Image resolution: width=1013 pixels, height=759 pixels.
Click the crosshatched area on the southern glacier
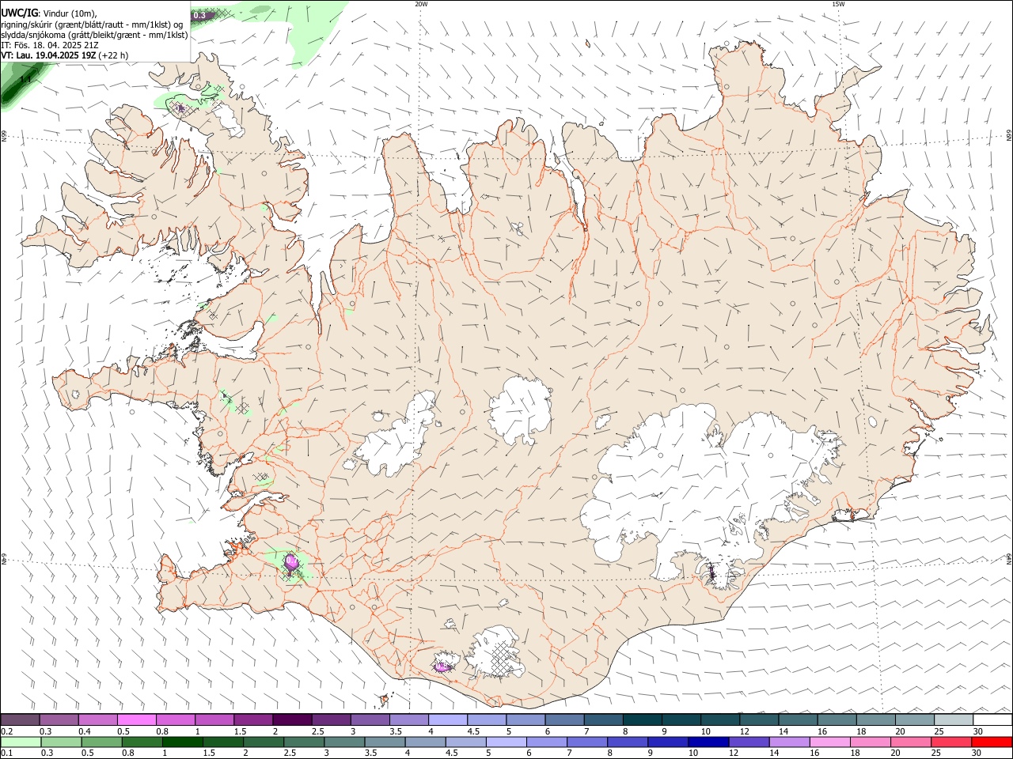coord(500,658)
